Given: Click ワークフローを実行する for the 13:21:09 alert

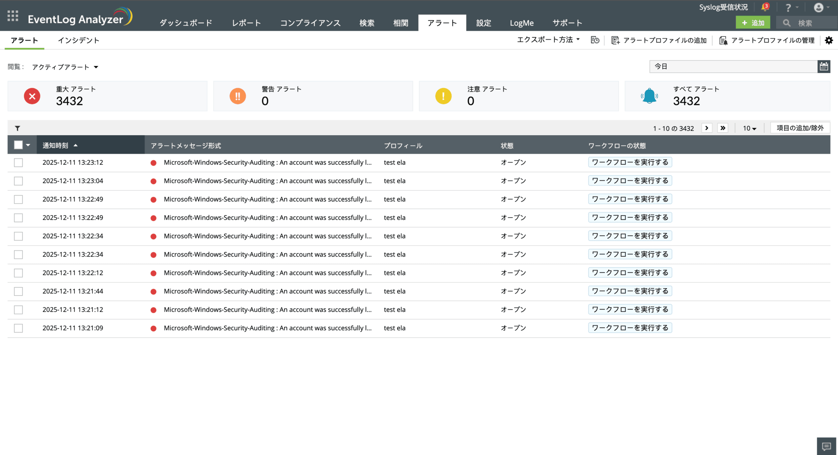Looking at the screenshot, I should pyautogui.click(x=630, y=328).
